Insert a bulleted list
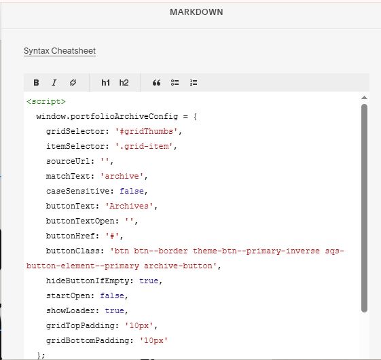The image size is (381, 360). click(175, 83)
